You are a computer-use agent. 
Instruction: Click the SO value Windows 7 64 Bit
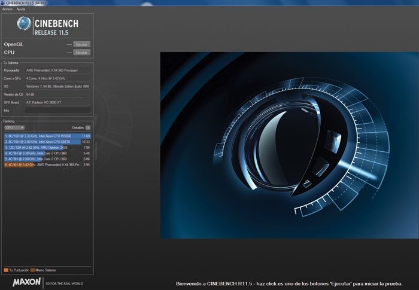(x=57, y=86)
